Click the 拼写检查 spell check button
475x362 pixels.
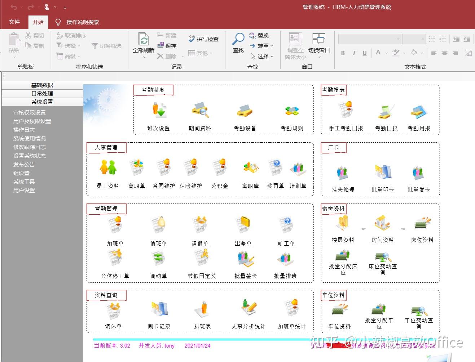pos(203,39)
